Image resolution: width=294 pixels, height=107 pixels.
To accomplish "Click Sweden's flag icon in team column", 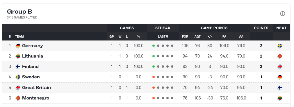I will coord(18,77).
